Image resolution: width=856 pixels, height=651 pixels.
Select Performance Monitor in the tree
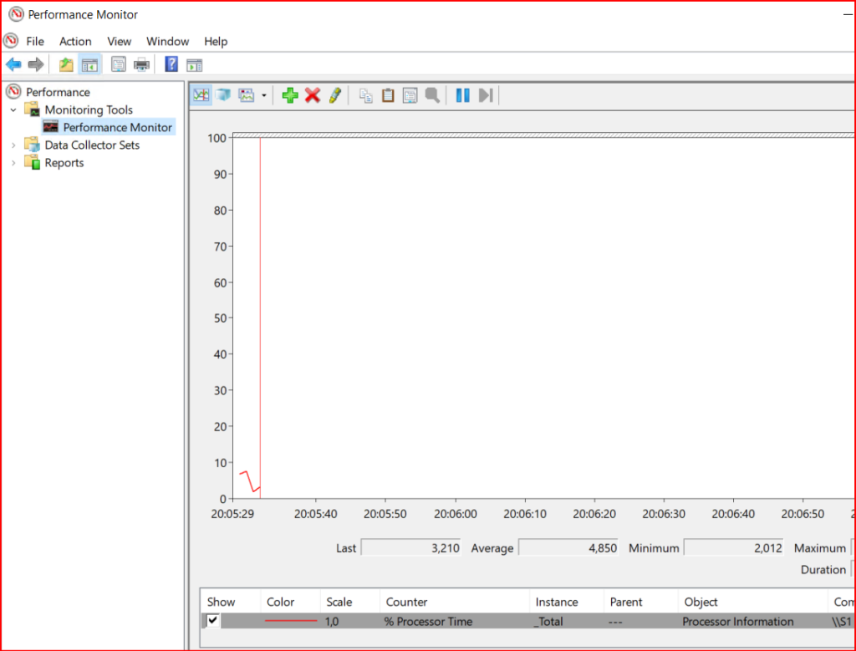117,128
